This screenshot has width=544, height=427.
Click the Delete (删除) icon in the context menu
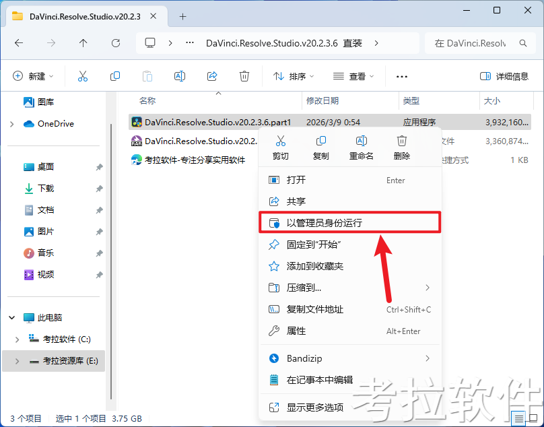(402, 141)
